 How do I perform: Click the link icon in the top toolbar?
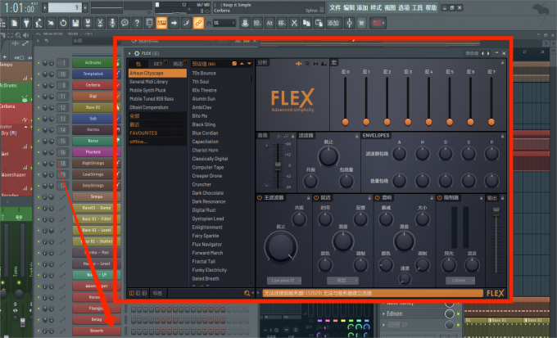pos(199,22)
